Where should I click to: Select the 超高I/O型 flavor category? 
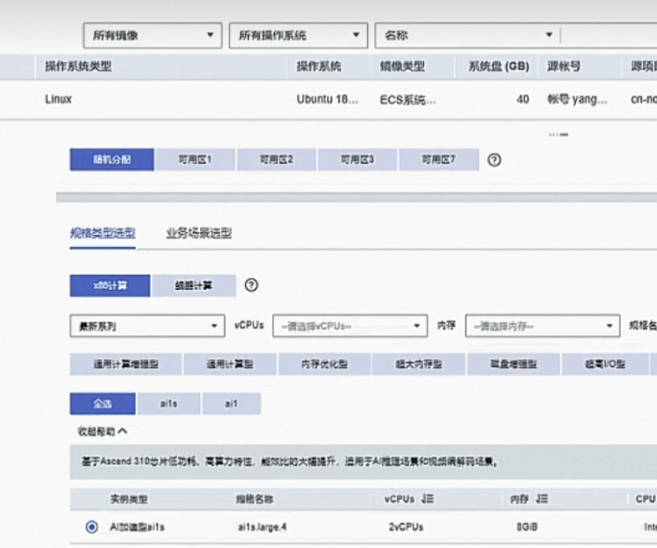(606, 364)
